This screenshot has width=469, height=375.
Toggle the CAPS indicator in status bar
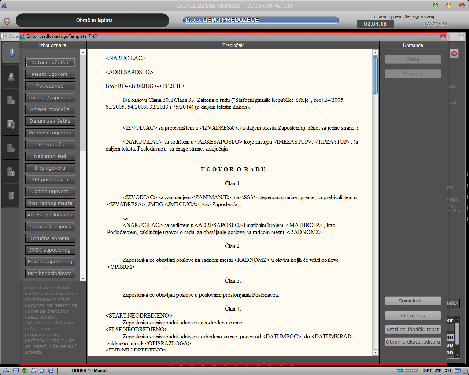pos(427,371)
